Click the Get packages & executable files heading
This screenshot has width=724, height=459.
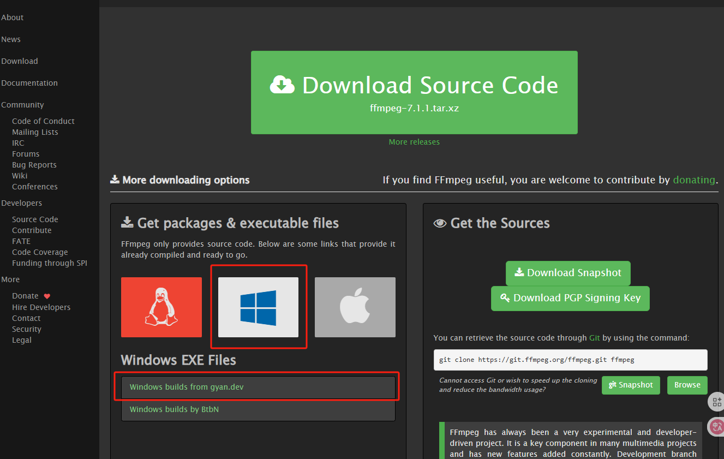pos(230,223)
